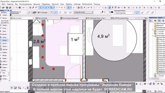Collapse the Разное toolbox section
Viewport: 165px width, 93px height.
click(x=3, y=70)
